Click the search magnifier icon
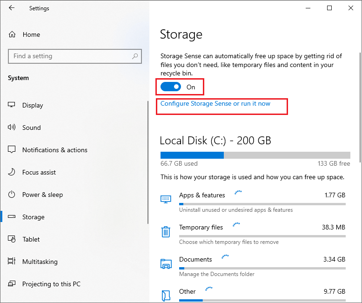 (x=135, y=56)
